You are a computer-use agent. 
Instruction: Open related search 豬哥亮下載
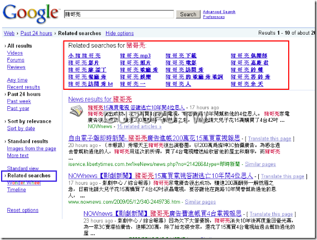tap(181, 56)
